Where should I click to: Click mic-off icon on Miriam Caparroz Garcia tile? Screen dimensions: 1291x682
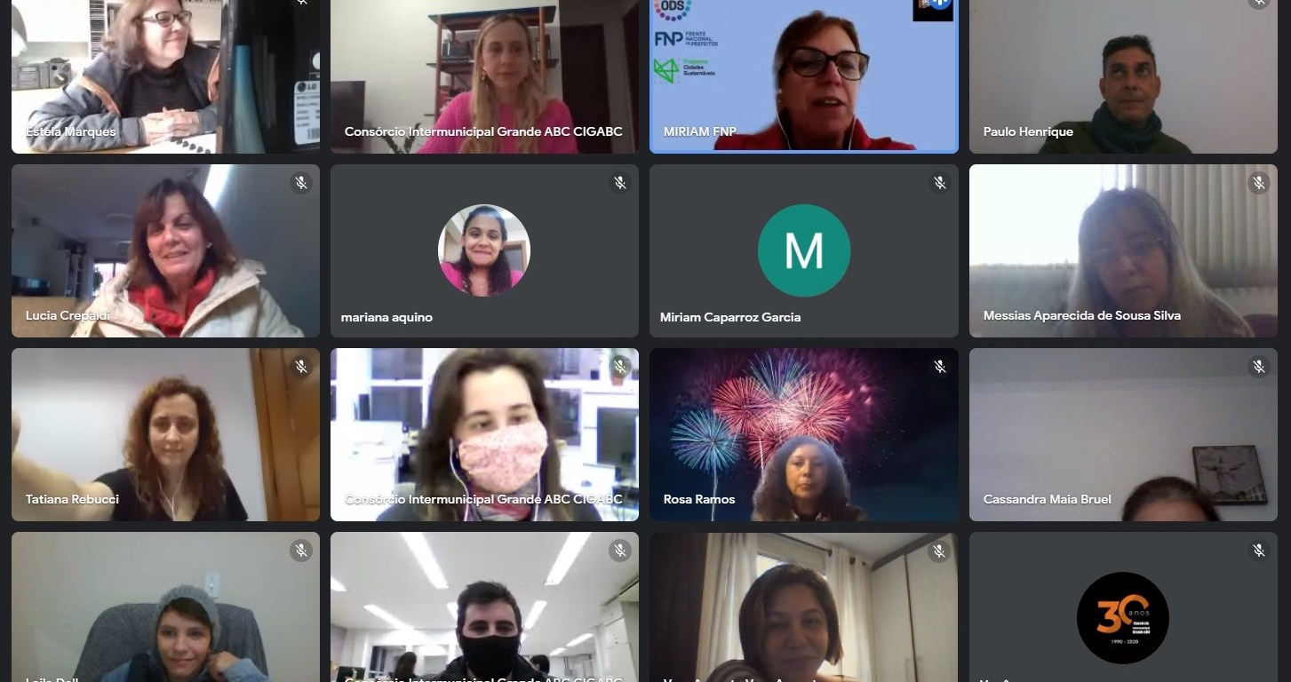pos(940,183)
